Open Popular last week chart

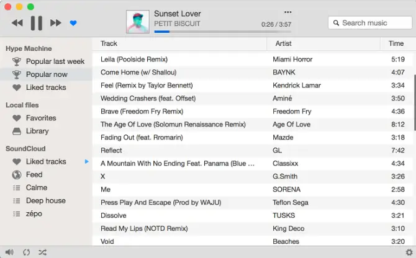click(x=55, y=61)
